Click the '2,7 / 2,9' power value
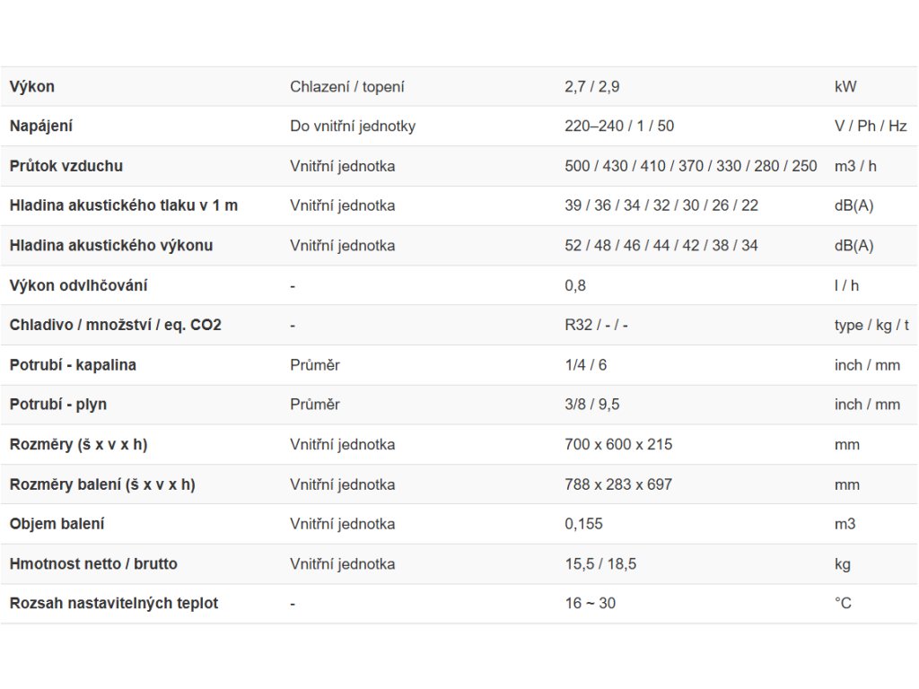This screenshot has height=689, width=919. [592, 87]
